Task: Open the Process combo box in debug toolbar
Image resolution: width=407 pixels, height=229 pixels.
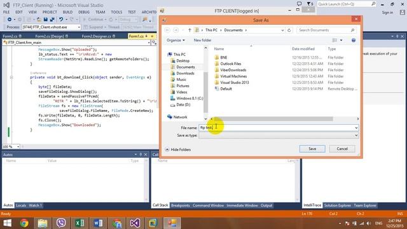Action: point(51,27)
